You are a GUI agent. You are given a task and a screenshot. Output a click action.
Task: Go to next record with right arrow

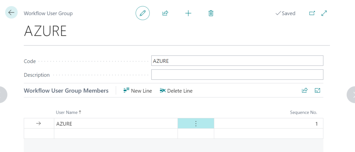click(x=351, y=95)
